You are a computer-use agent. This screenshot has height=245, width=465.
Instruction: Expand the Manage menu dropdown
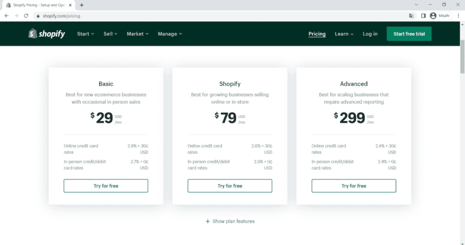coord(170,34)
